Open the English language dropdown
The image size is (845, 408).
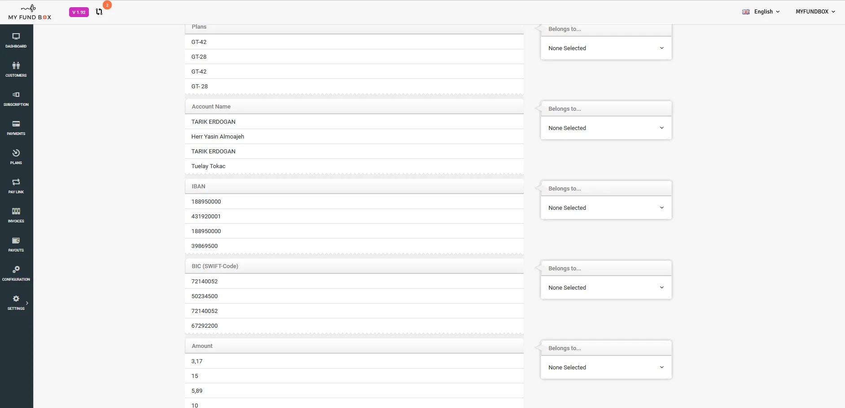tap(766, 12)
